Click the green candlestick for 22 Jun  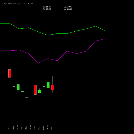tap(40, 91)
